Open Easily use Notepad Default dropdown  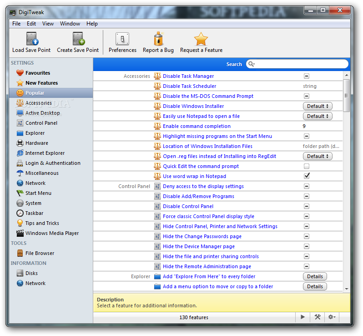point(318,116)
